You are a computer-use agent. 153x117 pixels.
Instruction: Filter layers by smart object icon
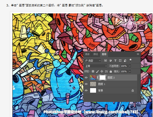click(125, 61)
